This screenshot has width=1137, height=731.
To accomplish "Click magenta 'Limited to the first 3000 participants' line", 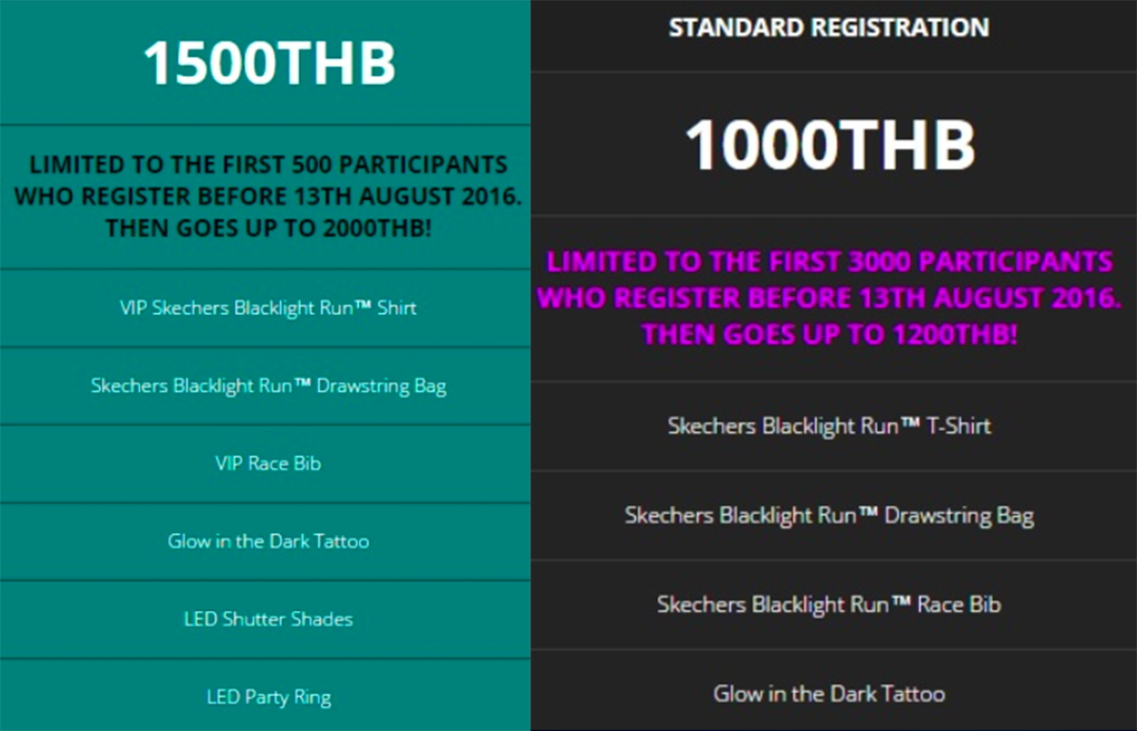I will [828, 262].
